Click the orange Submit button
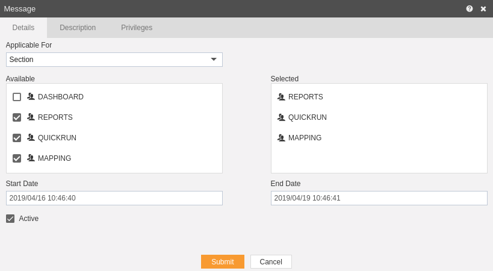The image size is (493, 271). coord(223,261)
